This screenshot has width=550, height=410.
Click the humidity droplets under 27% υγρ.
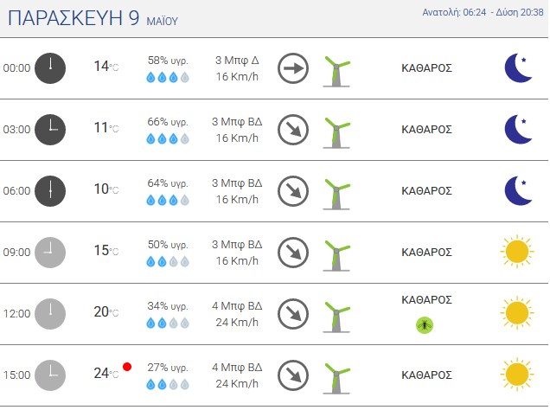tap(168, 384)
